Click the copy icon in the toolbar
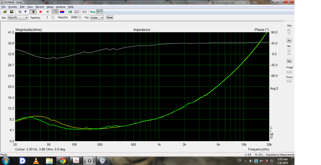The height and width of the screenshot is (165, 321). pos(20,12)
